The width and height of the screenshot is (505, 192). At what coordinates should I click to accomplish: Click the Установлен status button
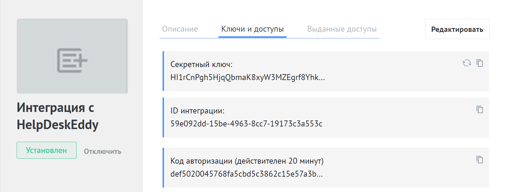pyautogui.click(x=46, y=150)
